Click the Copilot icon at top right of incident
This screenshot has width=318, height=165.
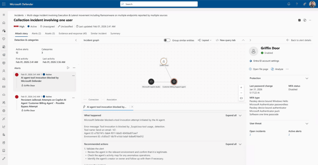(305, 20)
